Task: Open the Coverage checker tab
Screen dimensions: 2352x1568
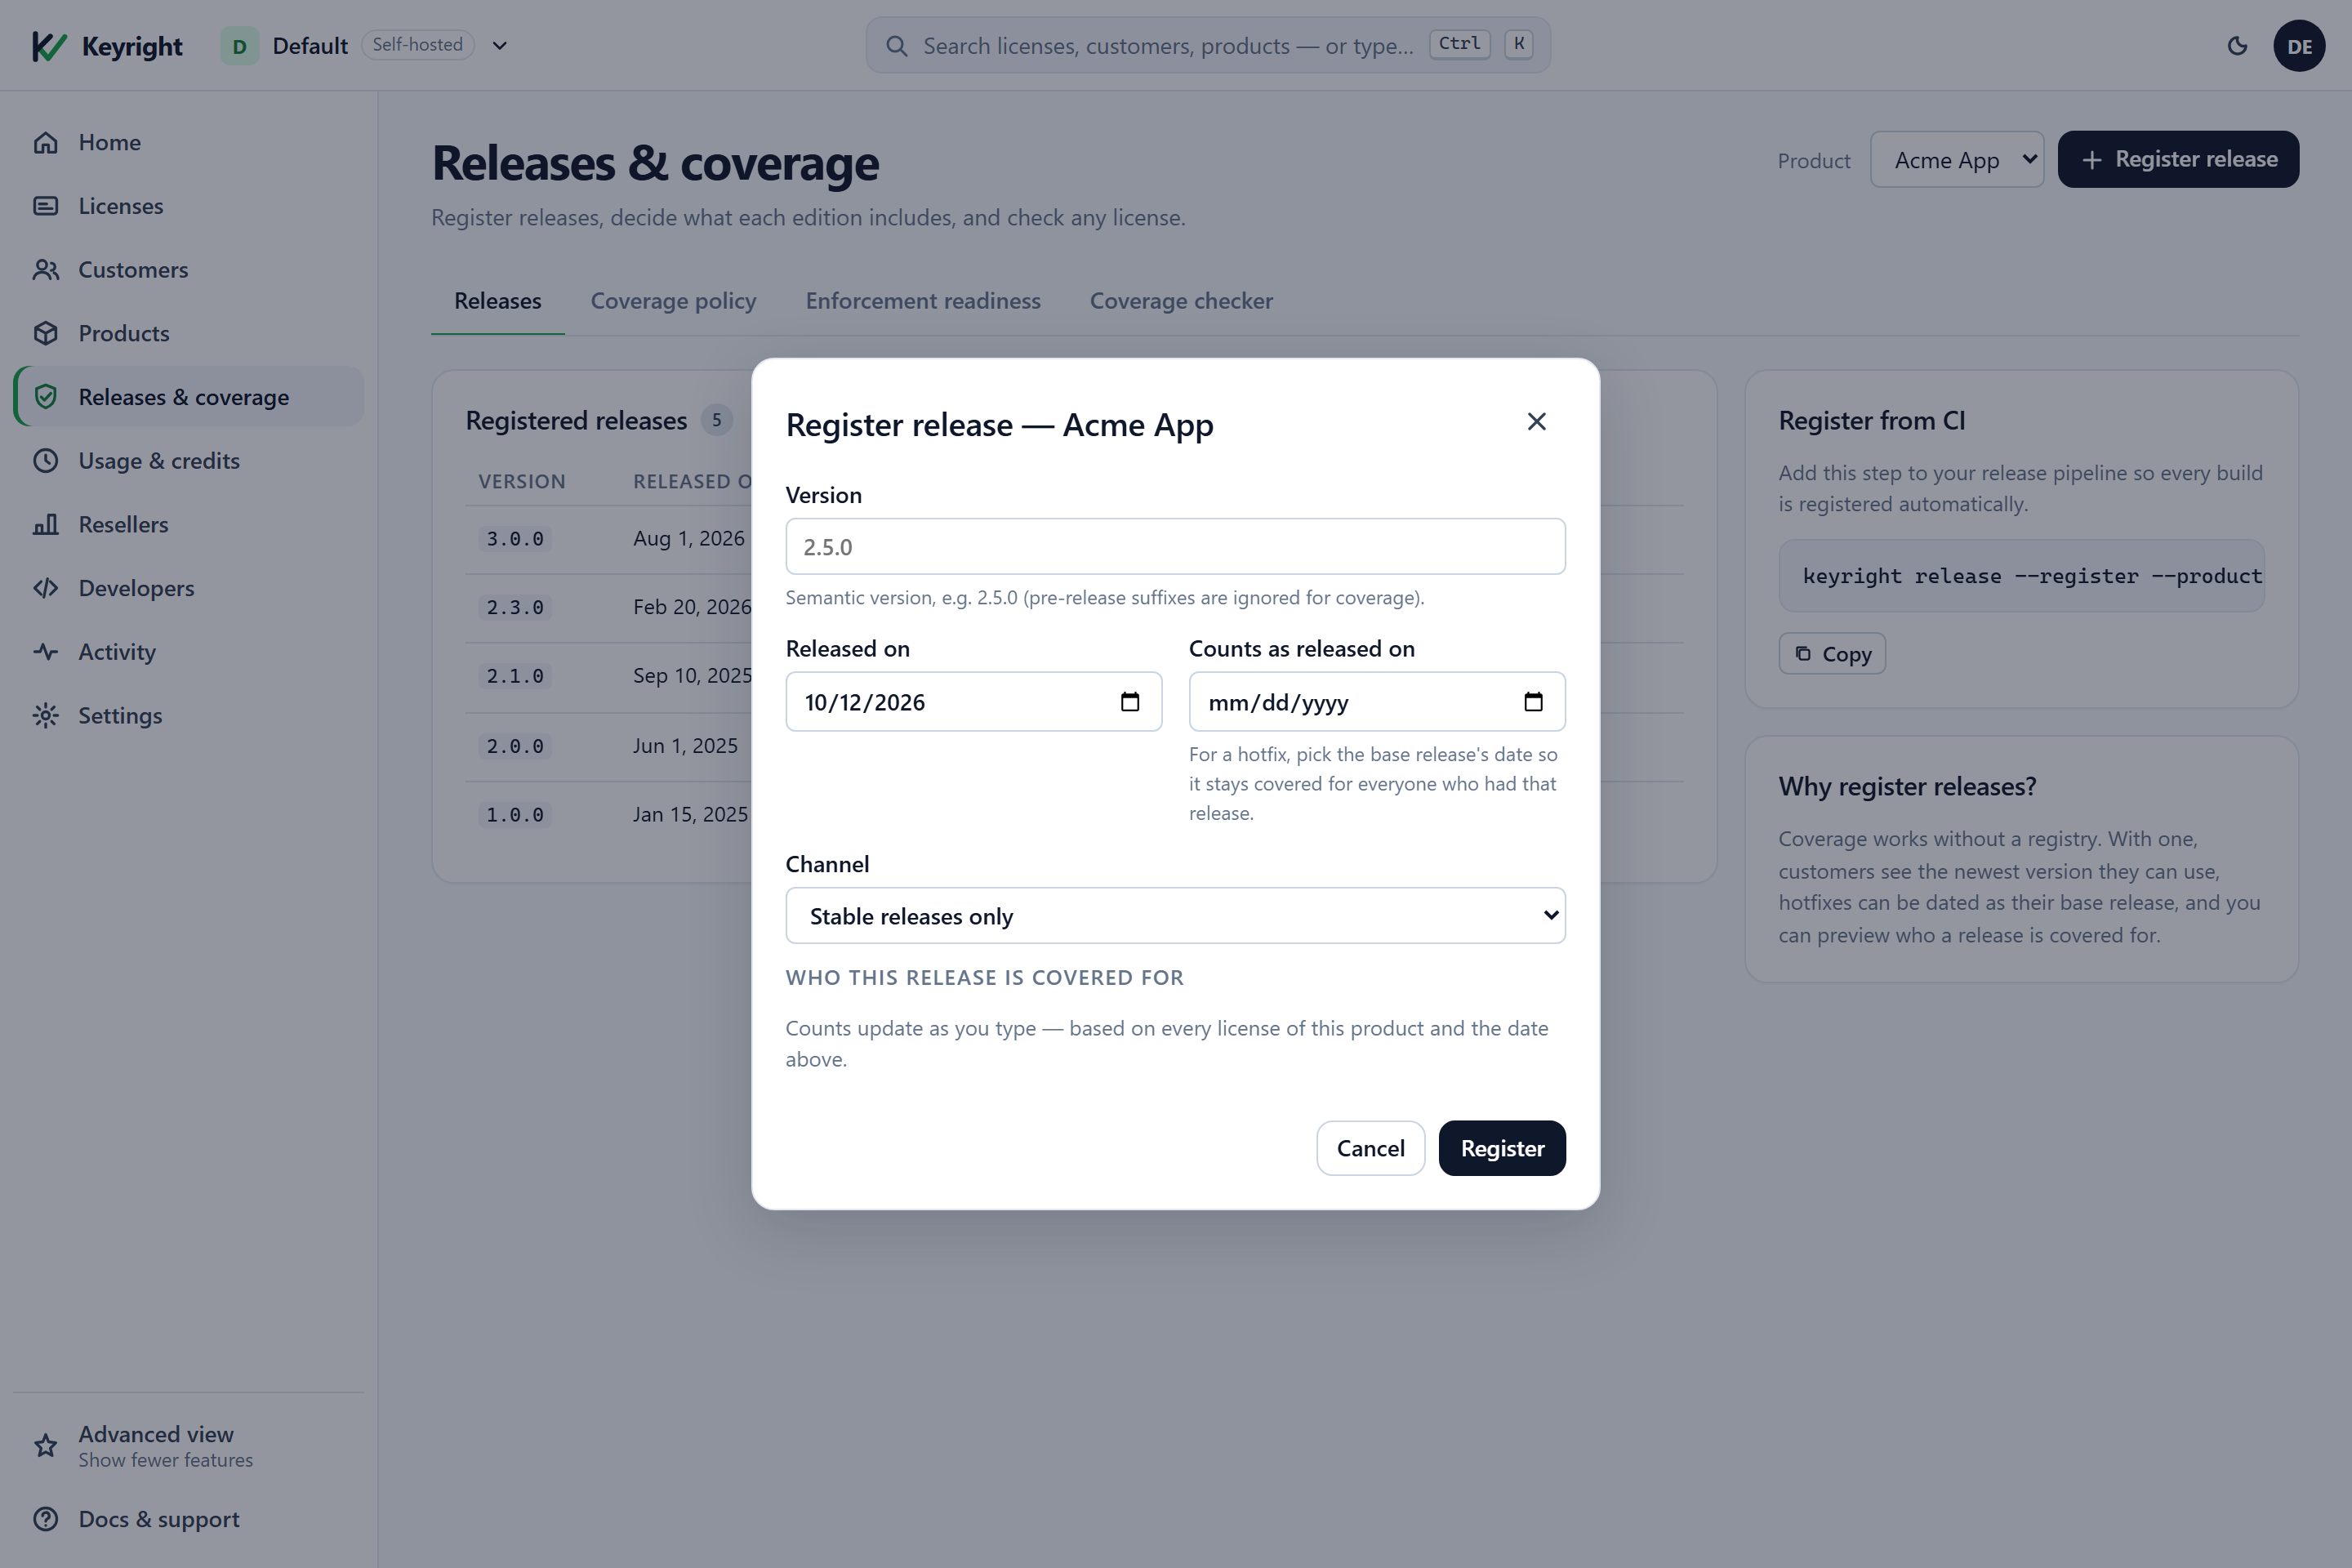Action: (1181, 301)
